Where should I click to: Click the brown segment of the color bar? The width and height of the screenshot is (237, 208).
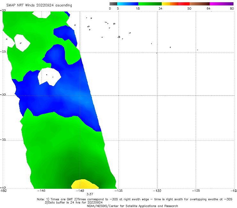(200, 4)
